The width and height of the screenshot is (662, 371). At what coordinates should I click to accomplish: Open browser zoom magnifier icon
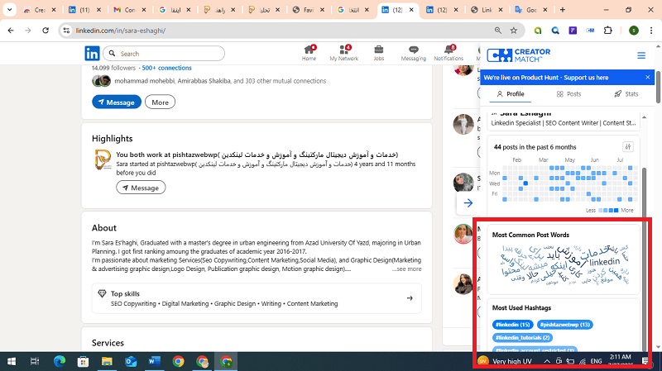[x=498, y=31]
